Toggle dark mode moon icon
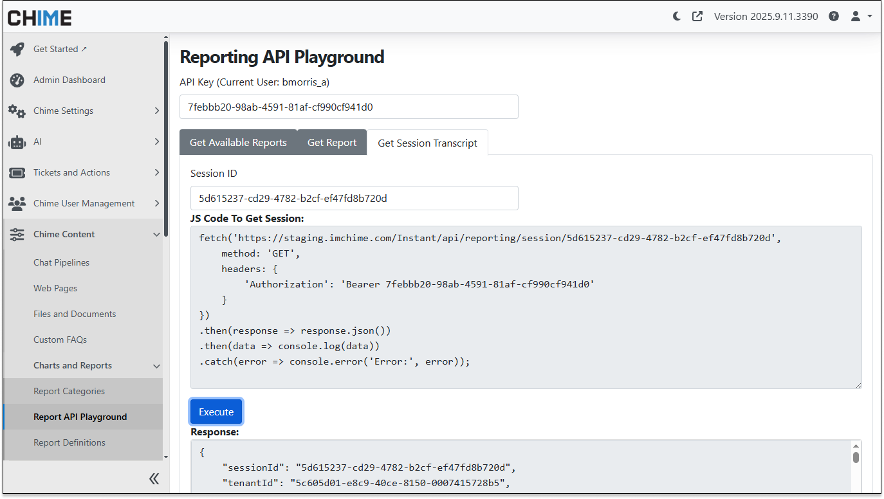This screenshot has width=884, height=499. (677, 16)
